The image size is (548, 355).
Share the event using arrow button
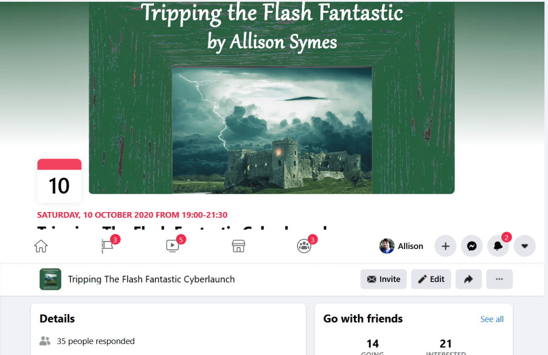click(468, 279)
